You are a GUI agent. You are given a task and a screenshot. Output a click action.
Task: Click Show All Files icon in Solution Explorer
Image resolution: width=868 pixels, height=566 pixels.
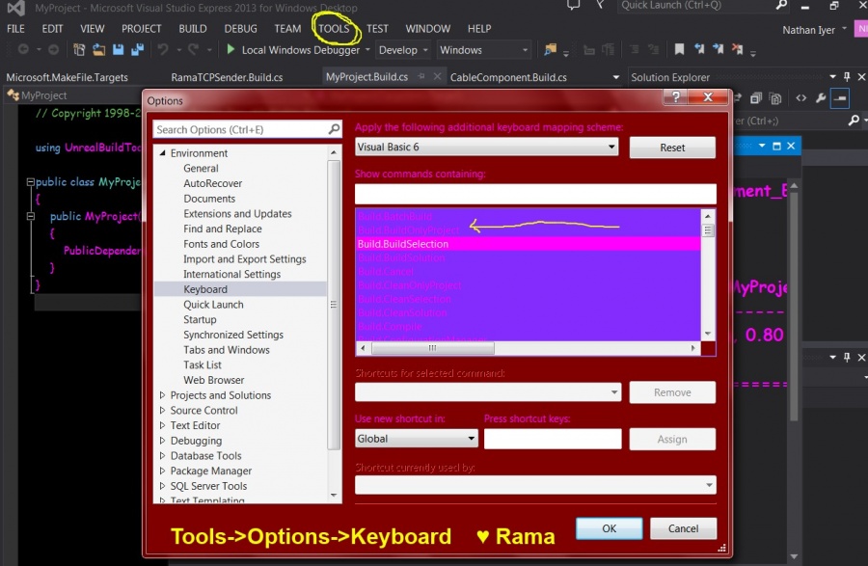775,98
